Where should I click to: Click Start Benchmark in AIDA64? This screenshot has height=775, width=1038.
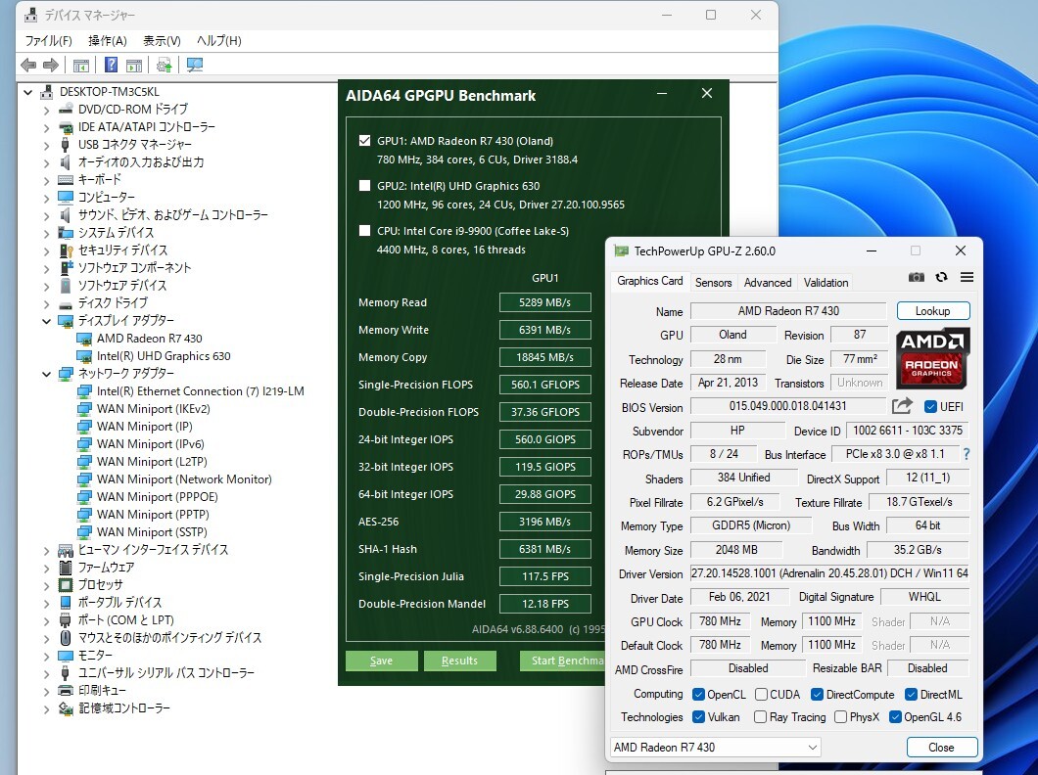[561, 661]
